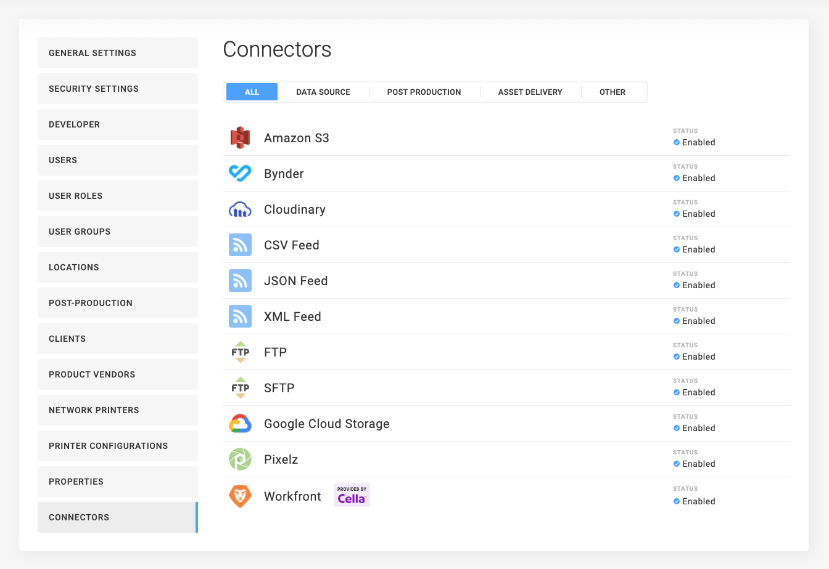Click the CSV Feed RSS icon

[240, 245]
